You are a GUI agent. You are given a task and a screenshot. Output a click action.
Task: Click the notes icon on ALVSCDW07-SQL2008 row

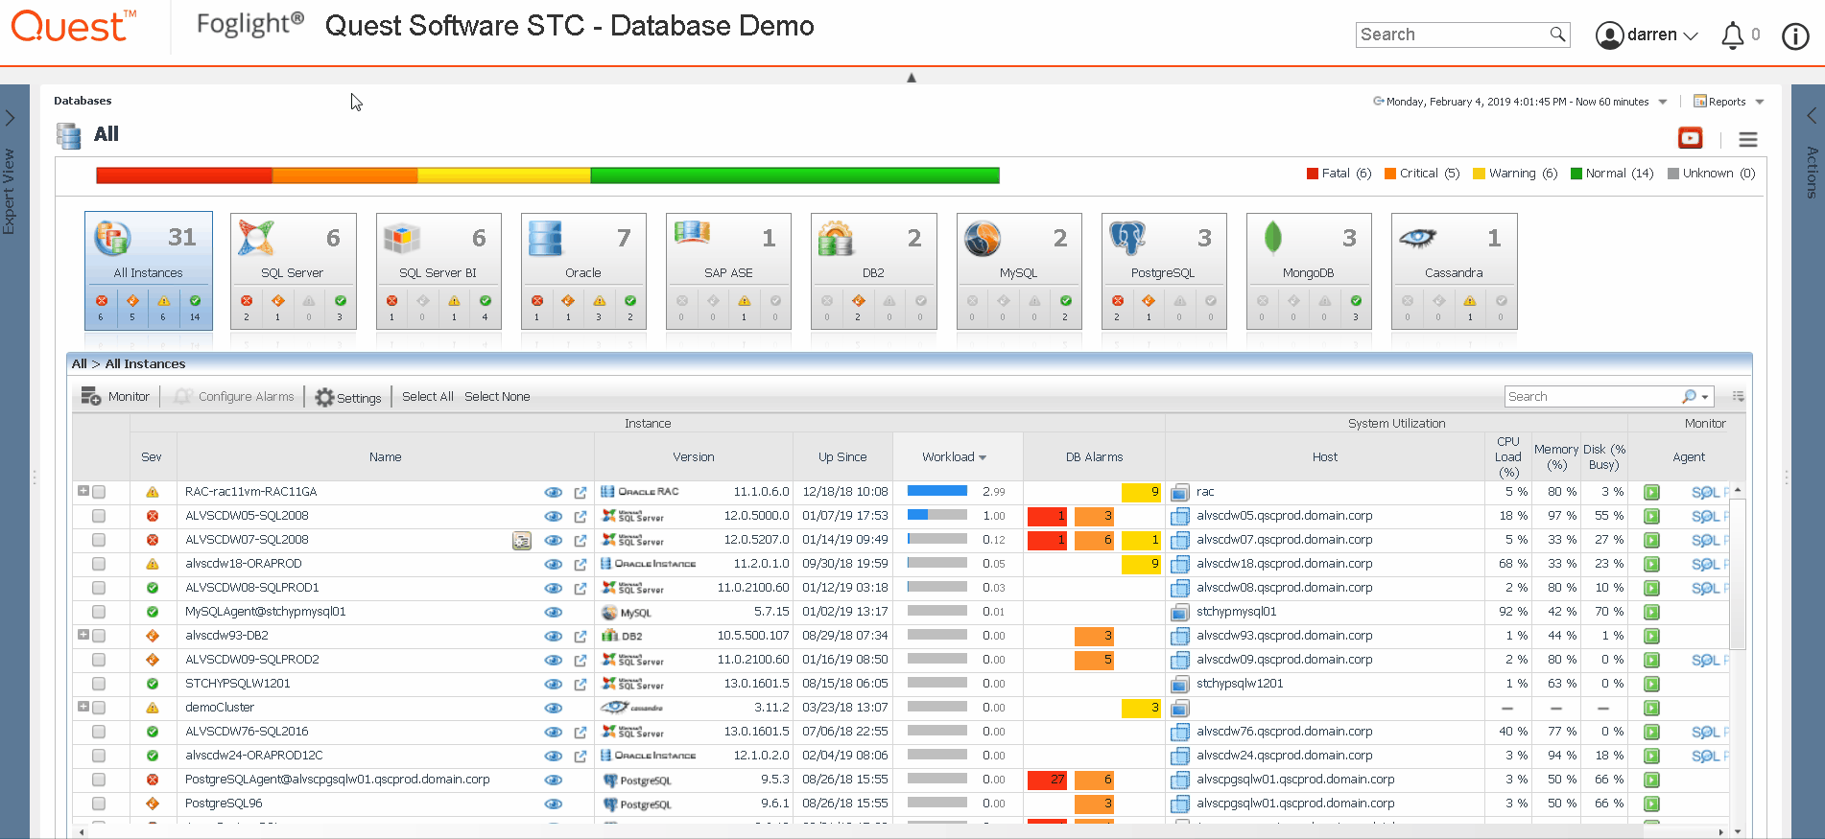tap(522, 541)
